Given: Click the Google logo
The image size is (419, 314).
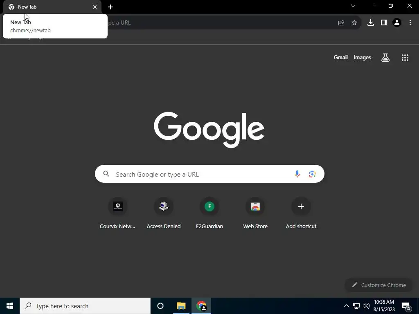Looking at the screenshot, I should tap(209, 130).
